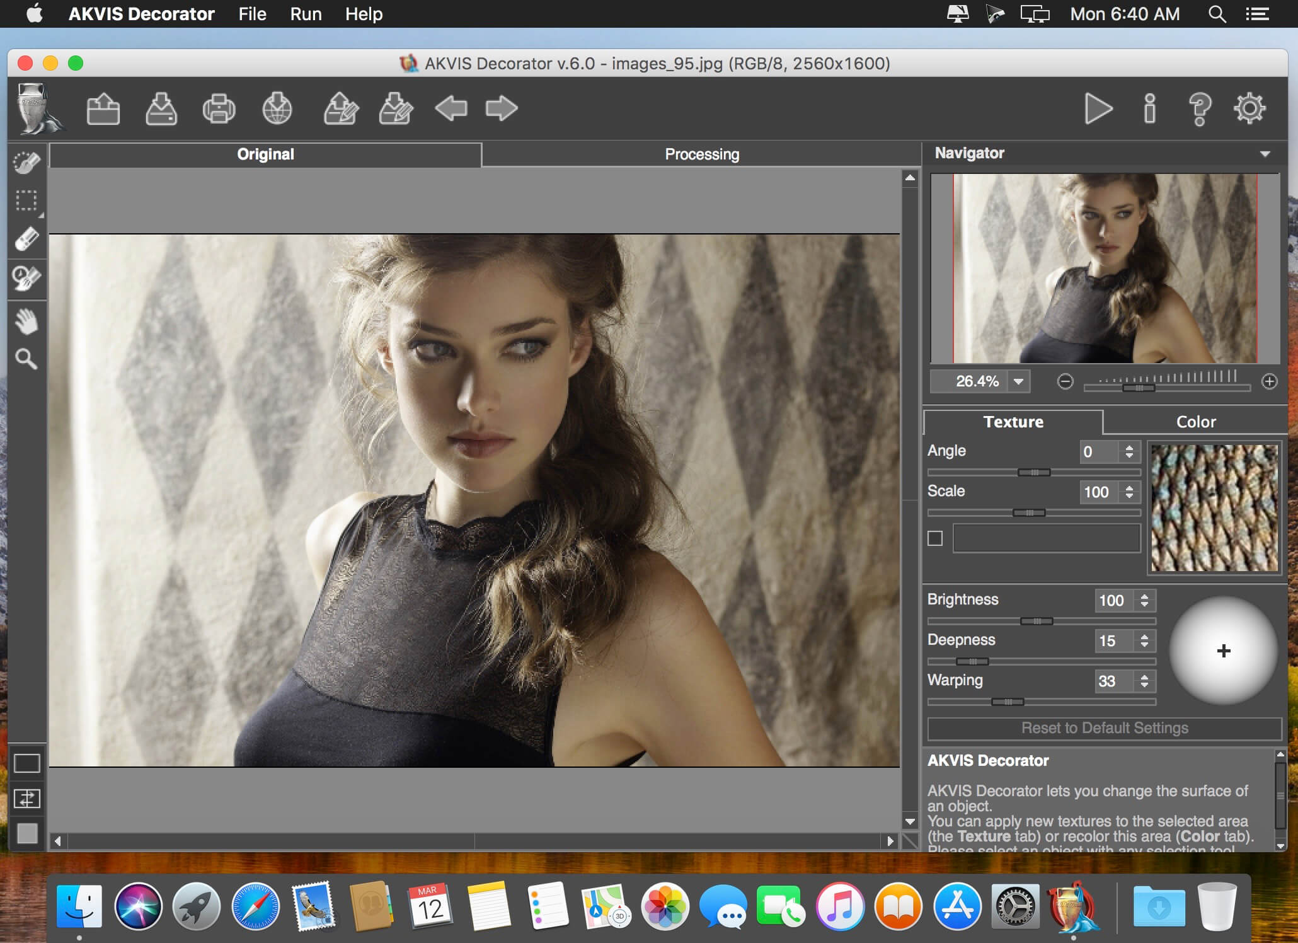
Task: Collapse the Navigator panel arrow
Action: (1265, 154)
